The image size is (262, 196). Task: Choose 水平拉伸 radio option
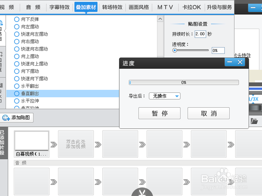(x=17, y=101)
